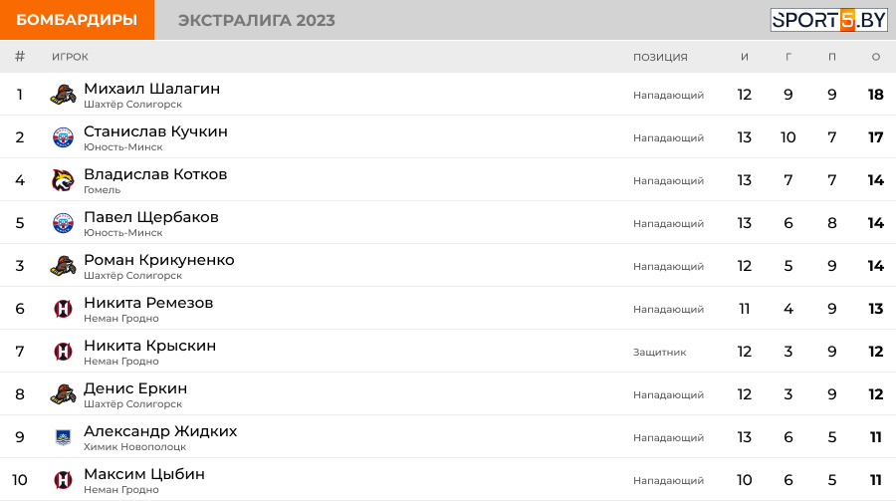Switch to Экстралига 2023 tab
This screenshot has height=501, width=896.
(257, 20)
